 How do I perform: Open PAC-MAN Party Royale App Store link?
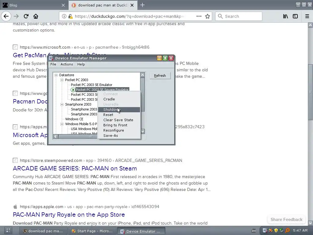pyautogui.click(x=69, y=214)
